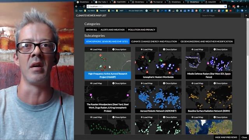Open the Apps bookmarks shortcut
The height and width of the screenshot is (140, 249).
pyautogui.click(x=79, y=10)
